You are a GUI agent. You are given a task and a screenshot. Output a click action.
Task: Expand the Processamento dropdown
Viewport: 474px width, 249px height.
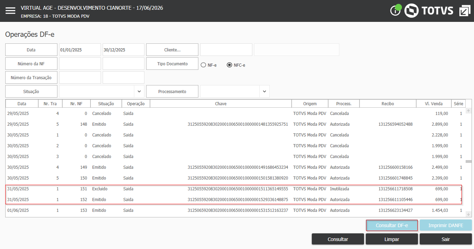(x=264, y=91)
